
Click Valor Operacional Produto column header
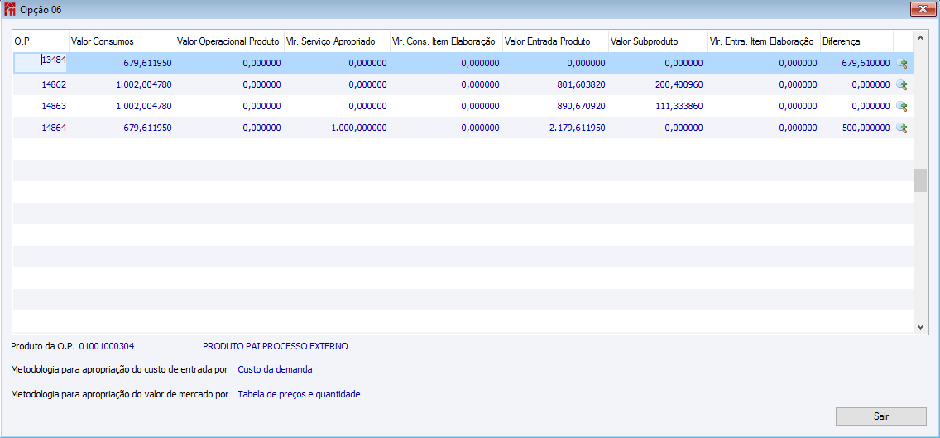tap(228, 41)
